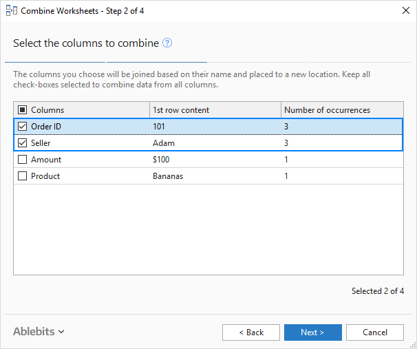This screenshot has height=349, width=417.
Task: Open the Ablebits dropdown menu
Action: point(39,332)
